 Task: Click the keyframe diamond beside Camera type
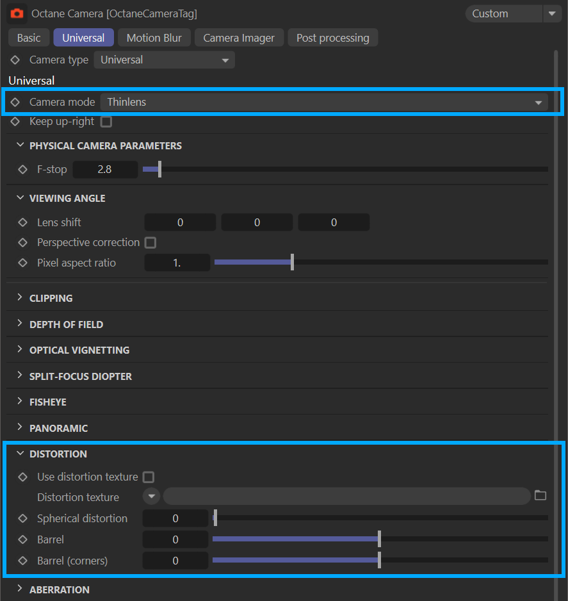15,60
